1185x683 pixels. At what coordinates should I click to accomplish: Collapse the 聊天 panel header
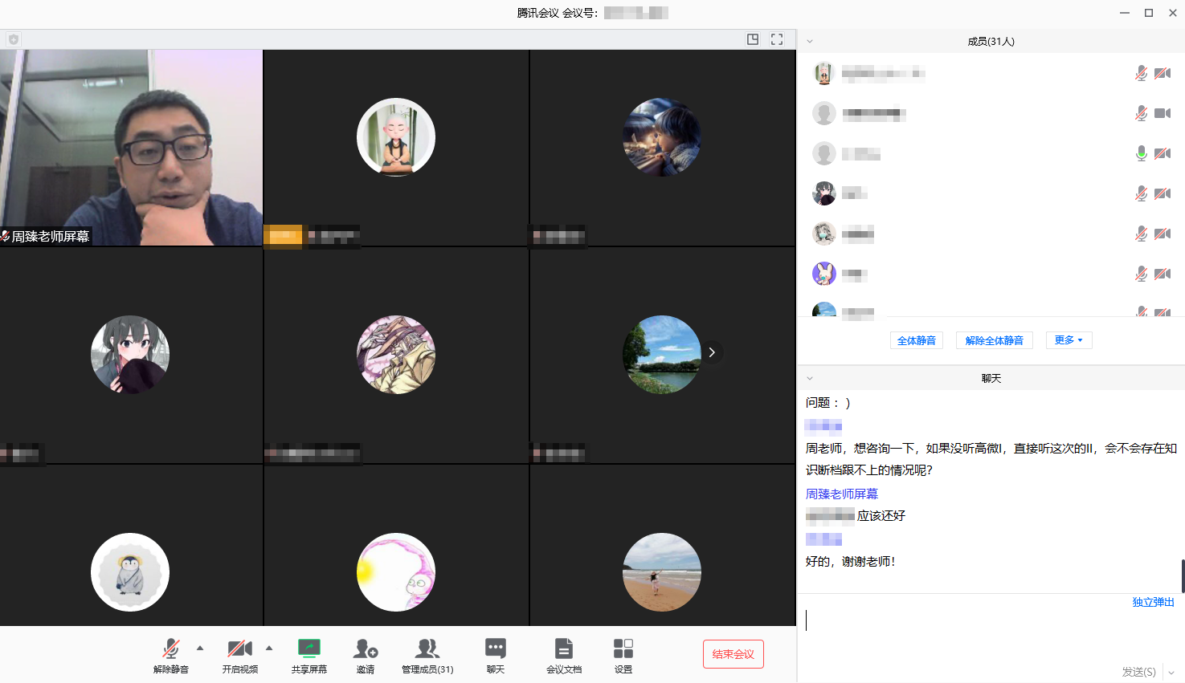[810, 377]
